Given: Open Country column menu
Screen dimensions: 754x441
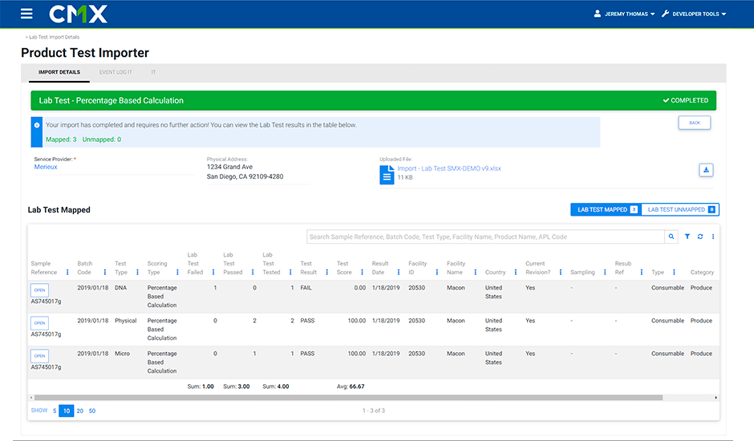Looking at the screenshot, I should [516, 272].
